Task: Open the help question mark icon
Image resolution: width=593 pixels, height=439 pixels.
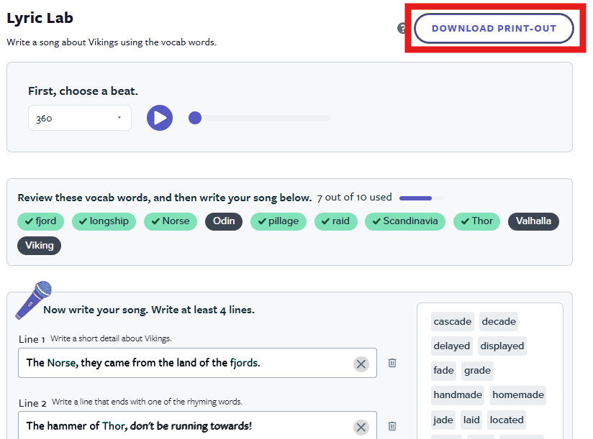Action: pyautogui.click(x=402, y=28)
